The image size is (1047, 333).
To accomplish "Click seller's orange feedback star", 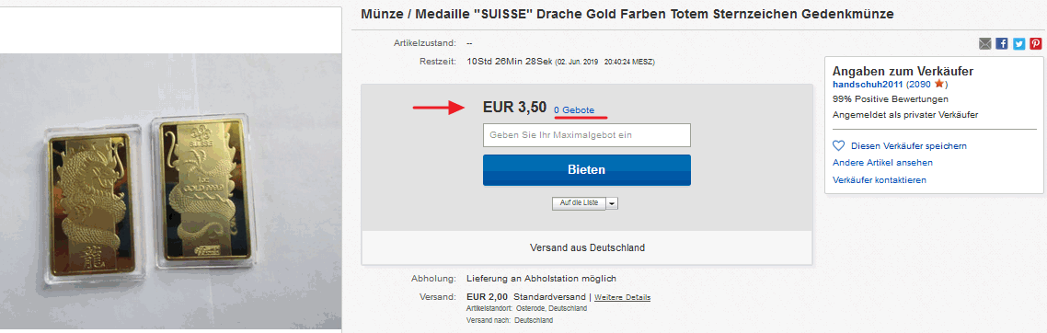I will pos(938,84).
